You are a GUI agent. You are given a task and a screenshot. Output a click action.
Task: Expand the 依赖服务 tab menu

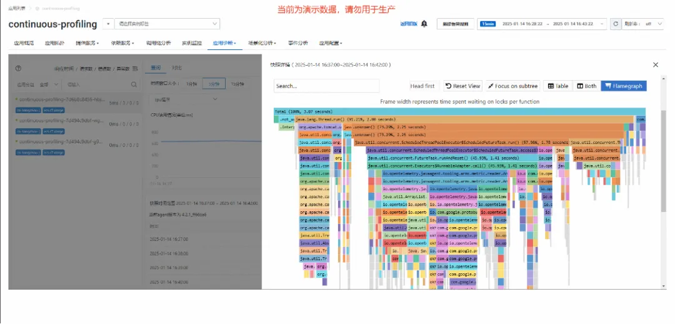click(122, 43)
